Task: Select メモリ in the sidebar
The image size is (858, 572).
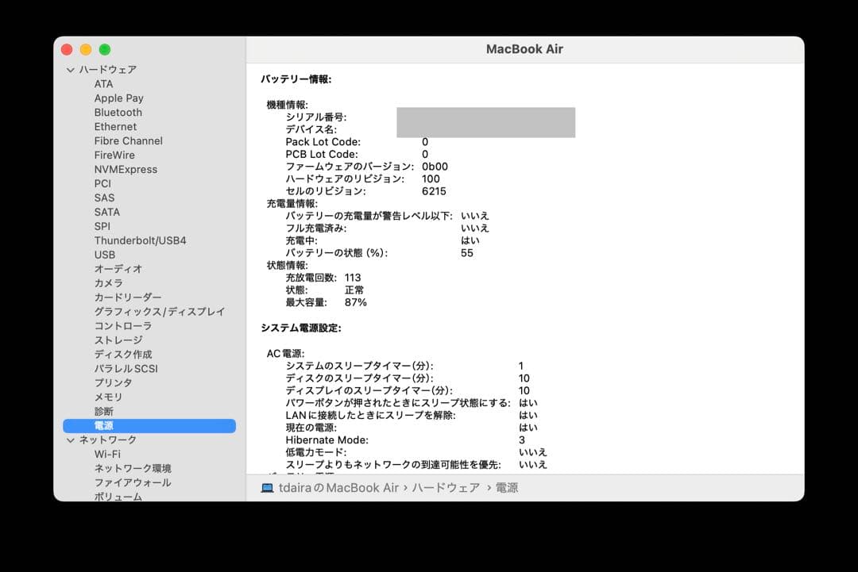Action: 108,397
